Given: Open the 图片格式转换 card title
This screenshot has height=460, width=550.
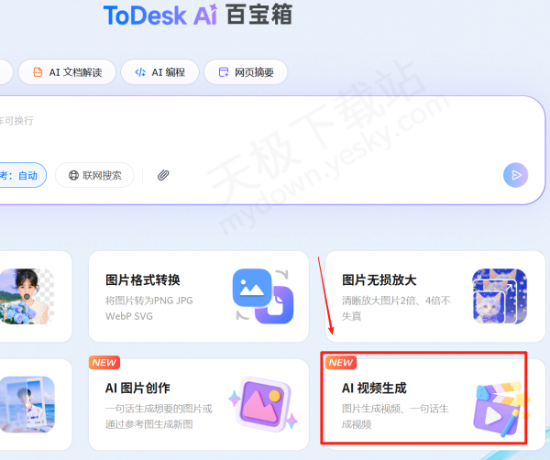Looking at the screenshot, I should click(x=143, y=280).
